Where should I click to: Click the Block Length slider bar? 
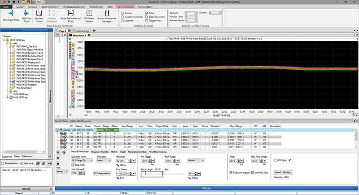click(163, 174)
